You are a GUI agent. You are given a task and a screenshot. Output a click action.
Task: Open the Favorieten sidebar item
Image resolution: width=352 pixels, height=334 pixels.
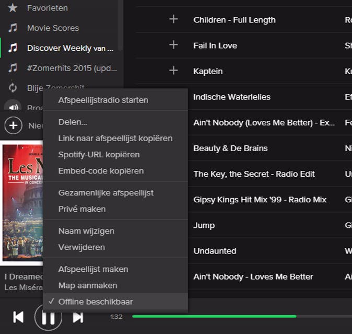[x=48, y=8]
